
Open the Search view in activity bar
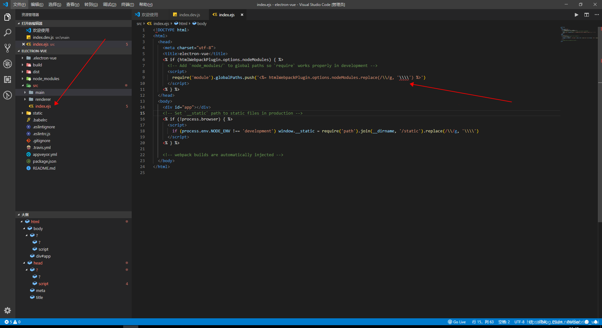click(x=8, y=33)
